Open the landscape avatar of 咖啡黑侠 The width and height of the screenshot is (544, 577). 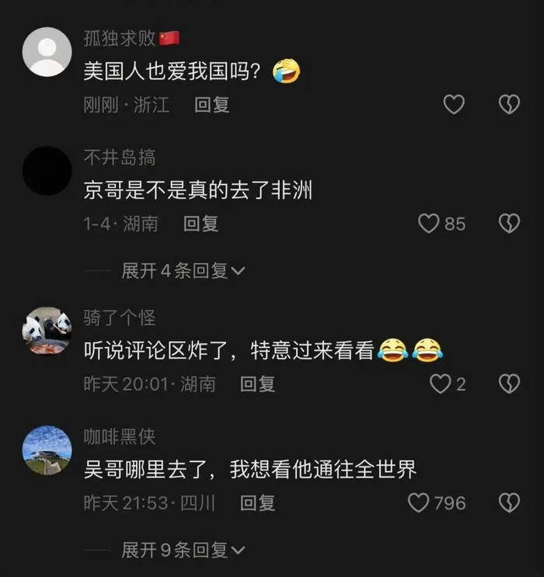click(47, 450)
